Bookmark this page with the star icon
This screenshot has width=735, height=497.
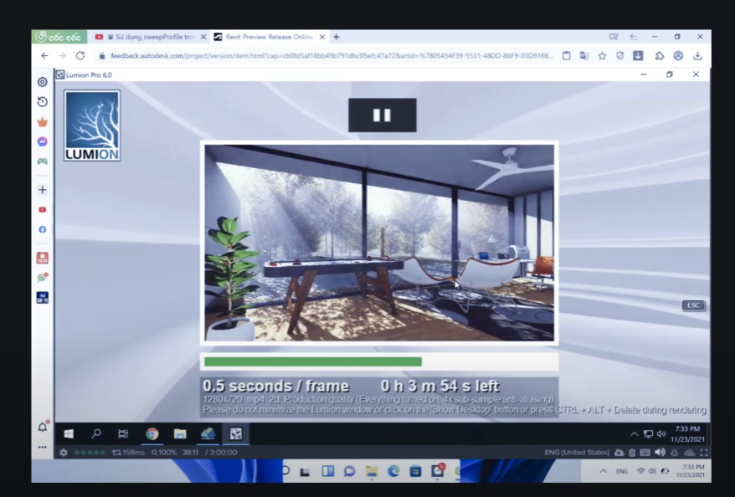click(602, 56)
